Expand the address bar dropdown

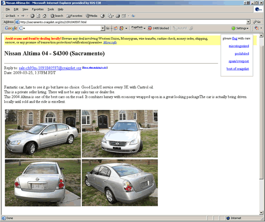click(x=249, y=22)
